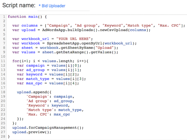Click line number 28 in gutter
This screenshot has width=187, height=140.
click(x=3, y=136)
